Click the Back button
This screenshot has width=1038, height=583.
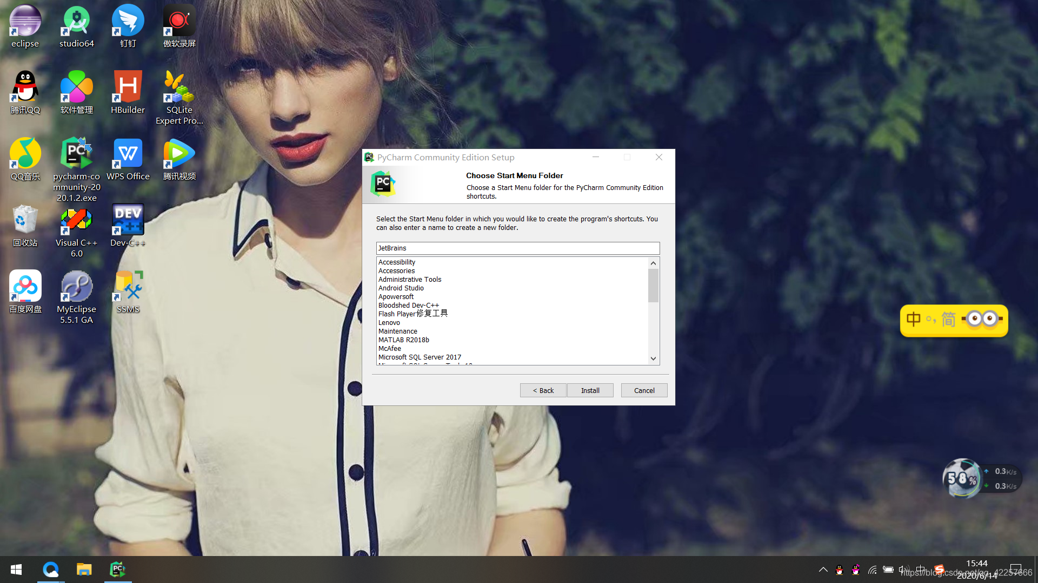point(543,390)
